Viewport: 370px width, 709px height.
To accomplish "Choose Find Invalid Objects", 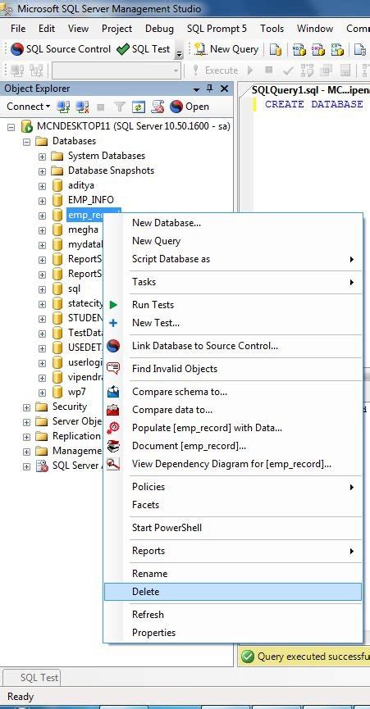I will click(x=233, y=369).
